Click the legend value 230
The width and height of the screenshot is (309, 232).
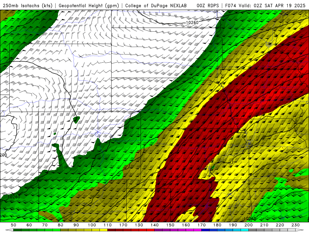(295, 225)
